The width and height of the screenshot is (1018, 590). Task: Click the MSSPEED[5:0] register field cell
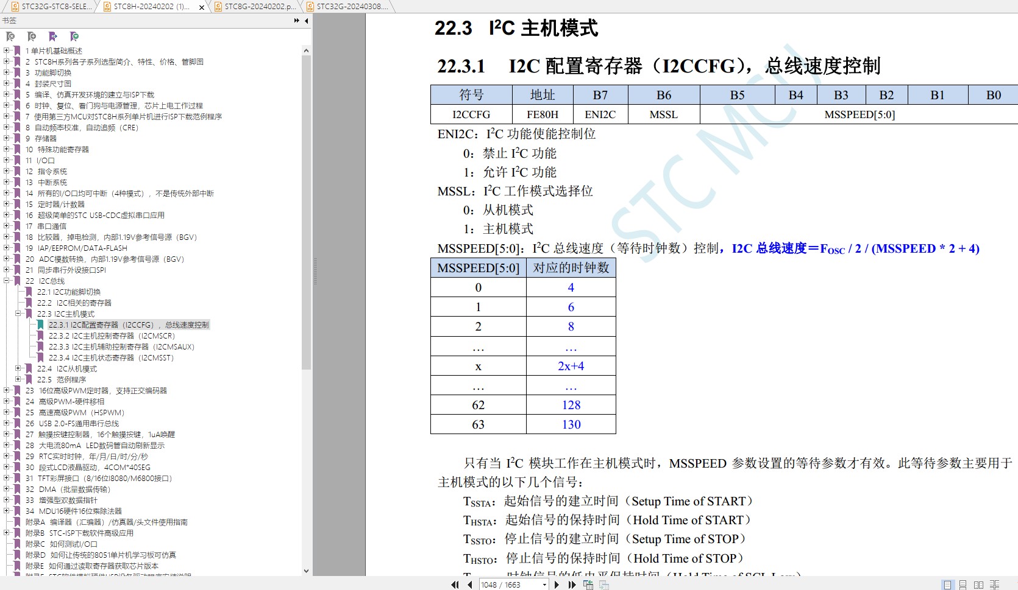860,114
